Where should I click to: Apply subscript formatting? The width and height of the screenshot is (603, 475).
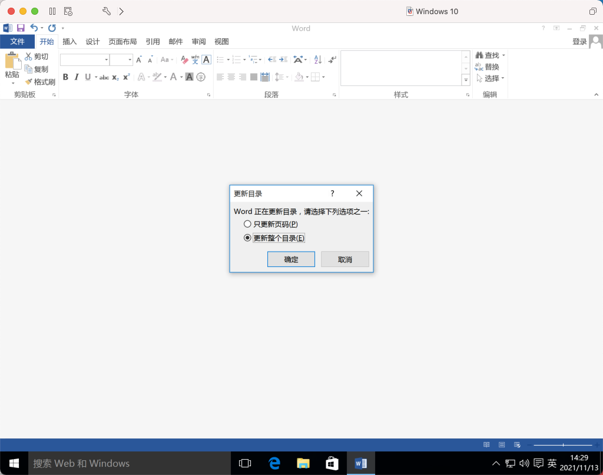117,77
